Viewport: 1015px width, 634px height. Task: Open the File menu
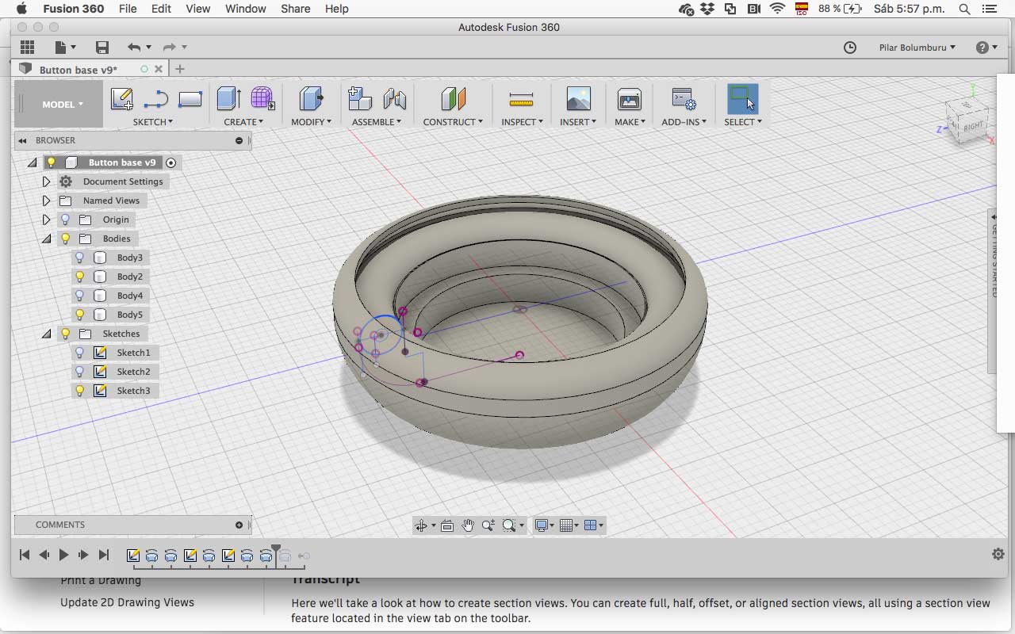point(128,9)
